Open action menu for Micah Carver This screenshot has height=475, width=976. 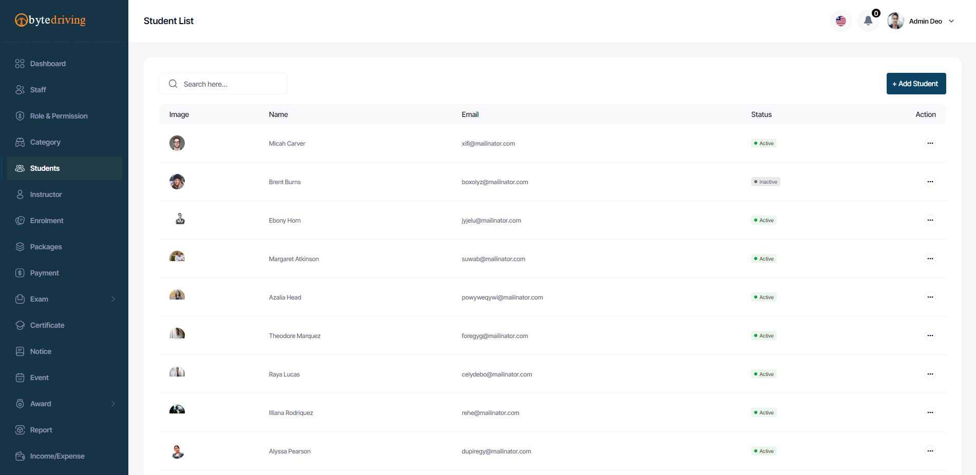point(930,143)
